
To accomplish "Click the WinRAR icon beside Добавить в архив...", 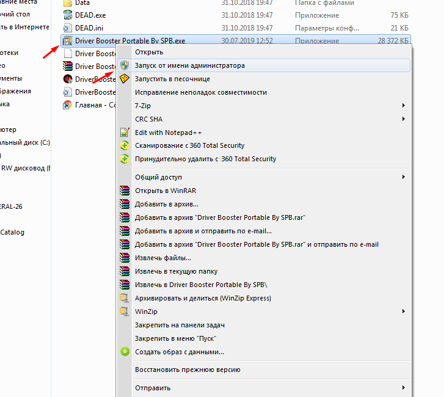I will [125, 204].
